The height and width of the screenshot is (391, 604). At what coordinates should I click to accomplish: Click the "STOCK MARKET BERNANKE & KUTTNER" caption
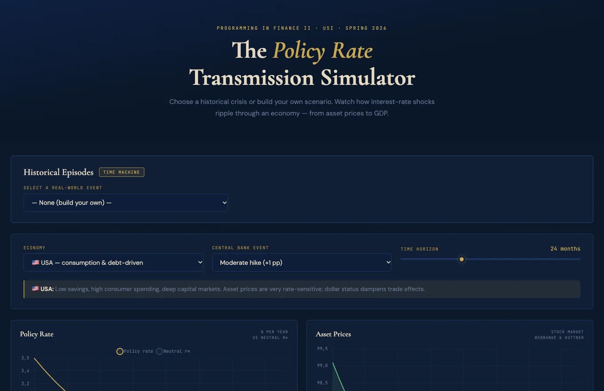click(559, 335)
